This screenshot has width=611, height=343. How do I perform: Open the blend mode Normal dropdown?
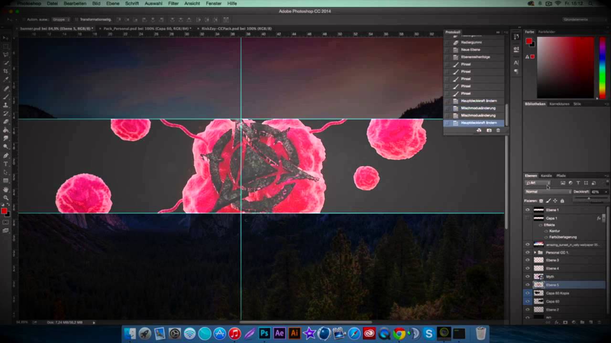548,192
